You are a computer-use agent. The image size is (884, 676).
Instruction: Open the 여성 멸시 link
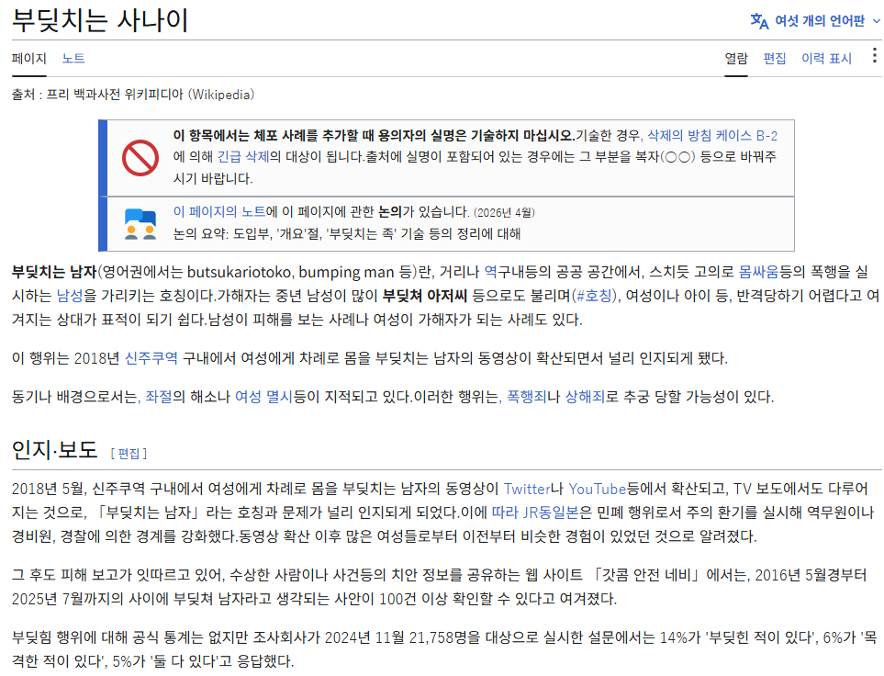pyautogui.click(x=263, y=397)
